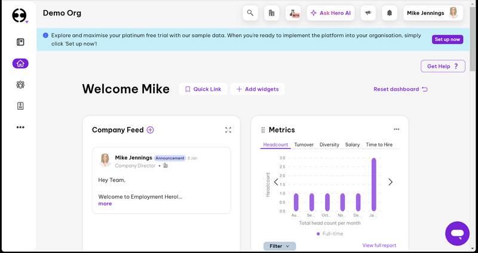Add a new Company Feed post
The height and width of the screenshot is (253, 478).
[151, 130]
